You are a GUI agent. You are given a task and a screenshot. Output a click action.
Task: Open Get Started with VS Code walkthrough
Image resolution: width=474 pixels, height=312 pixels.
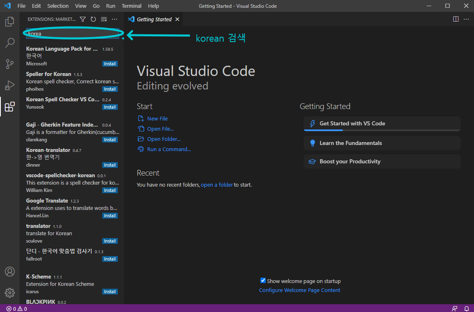point(382,124)
